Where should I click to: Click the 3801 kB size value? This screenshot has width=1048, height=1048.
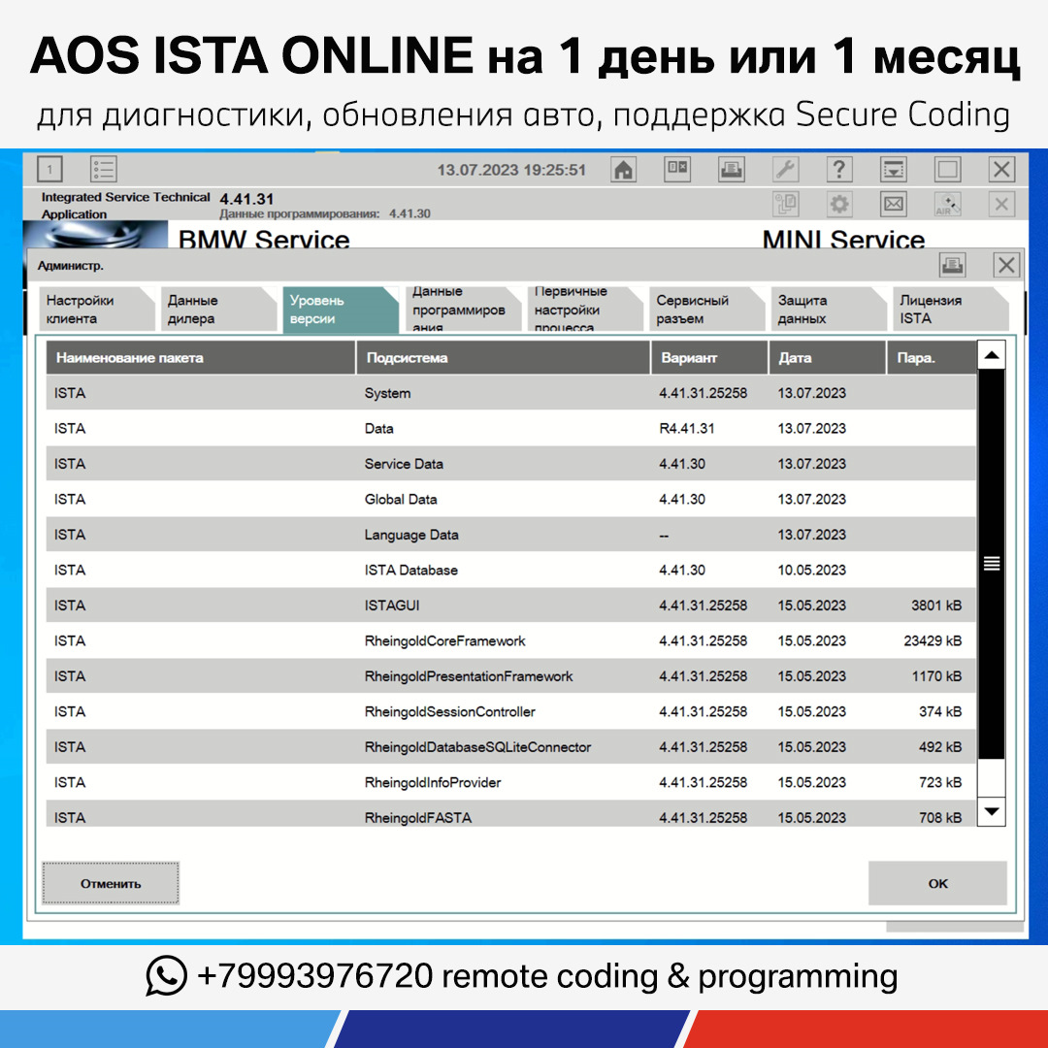click(936, 606)
